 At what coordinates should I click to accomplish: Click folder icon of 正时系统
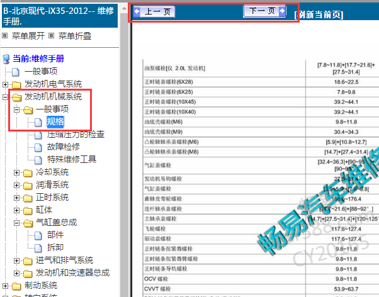[28, 198]
